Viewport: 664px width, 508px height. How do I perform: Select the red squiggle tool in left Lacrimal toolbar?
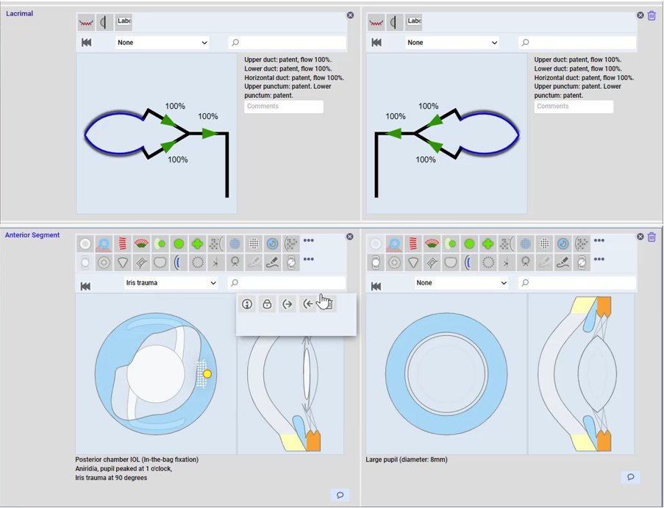(86, 23)
